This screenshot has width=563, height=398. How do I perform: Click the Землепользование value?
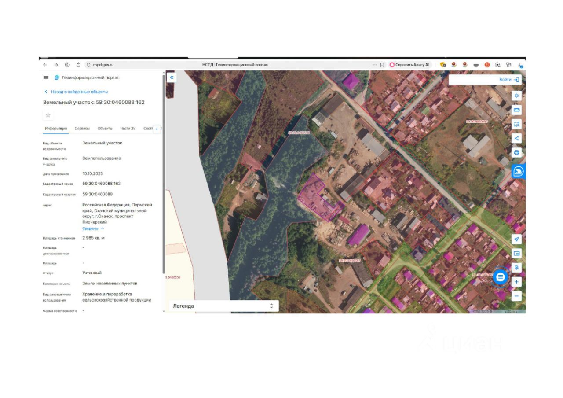click(x=102, y=158)
